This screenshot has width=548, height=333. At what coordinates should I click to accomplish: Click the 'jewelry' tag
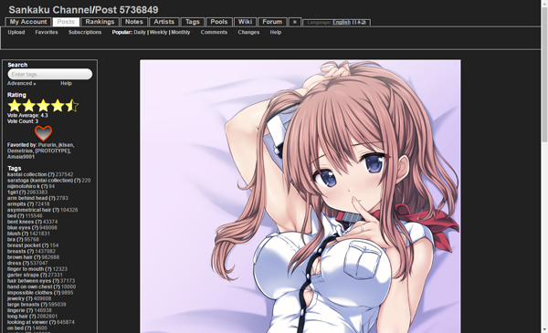(x=16, y=299)
